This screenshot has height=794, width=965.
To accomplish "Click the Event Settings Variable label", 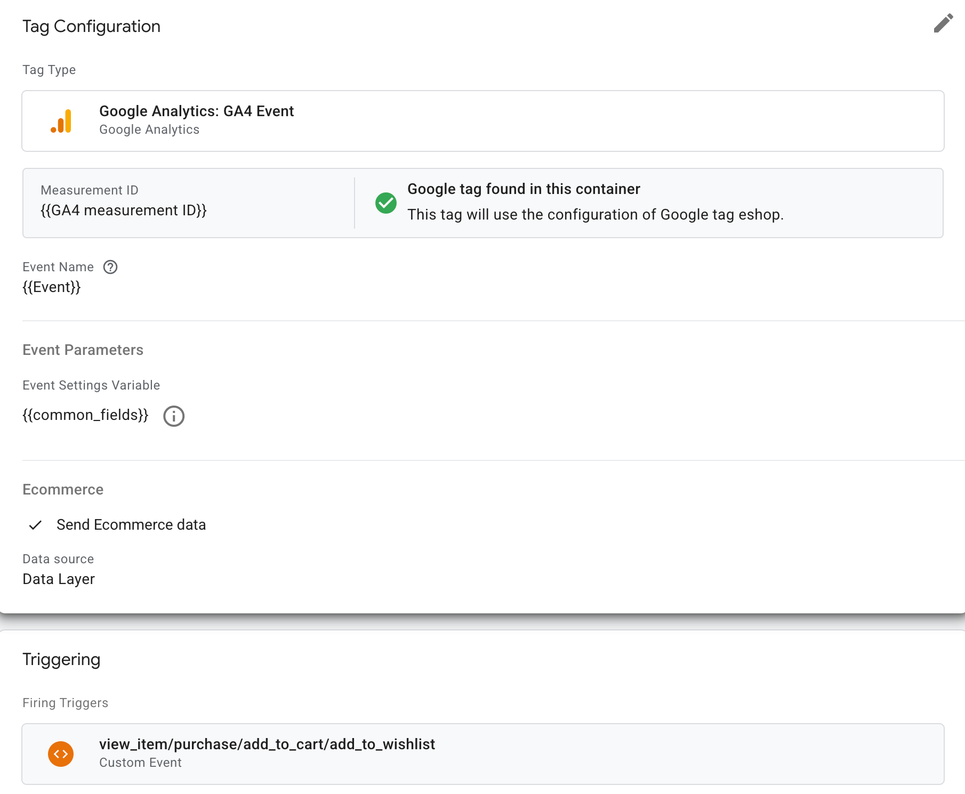I will 91,385.
